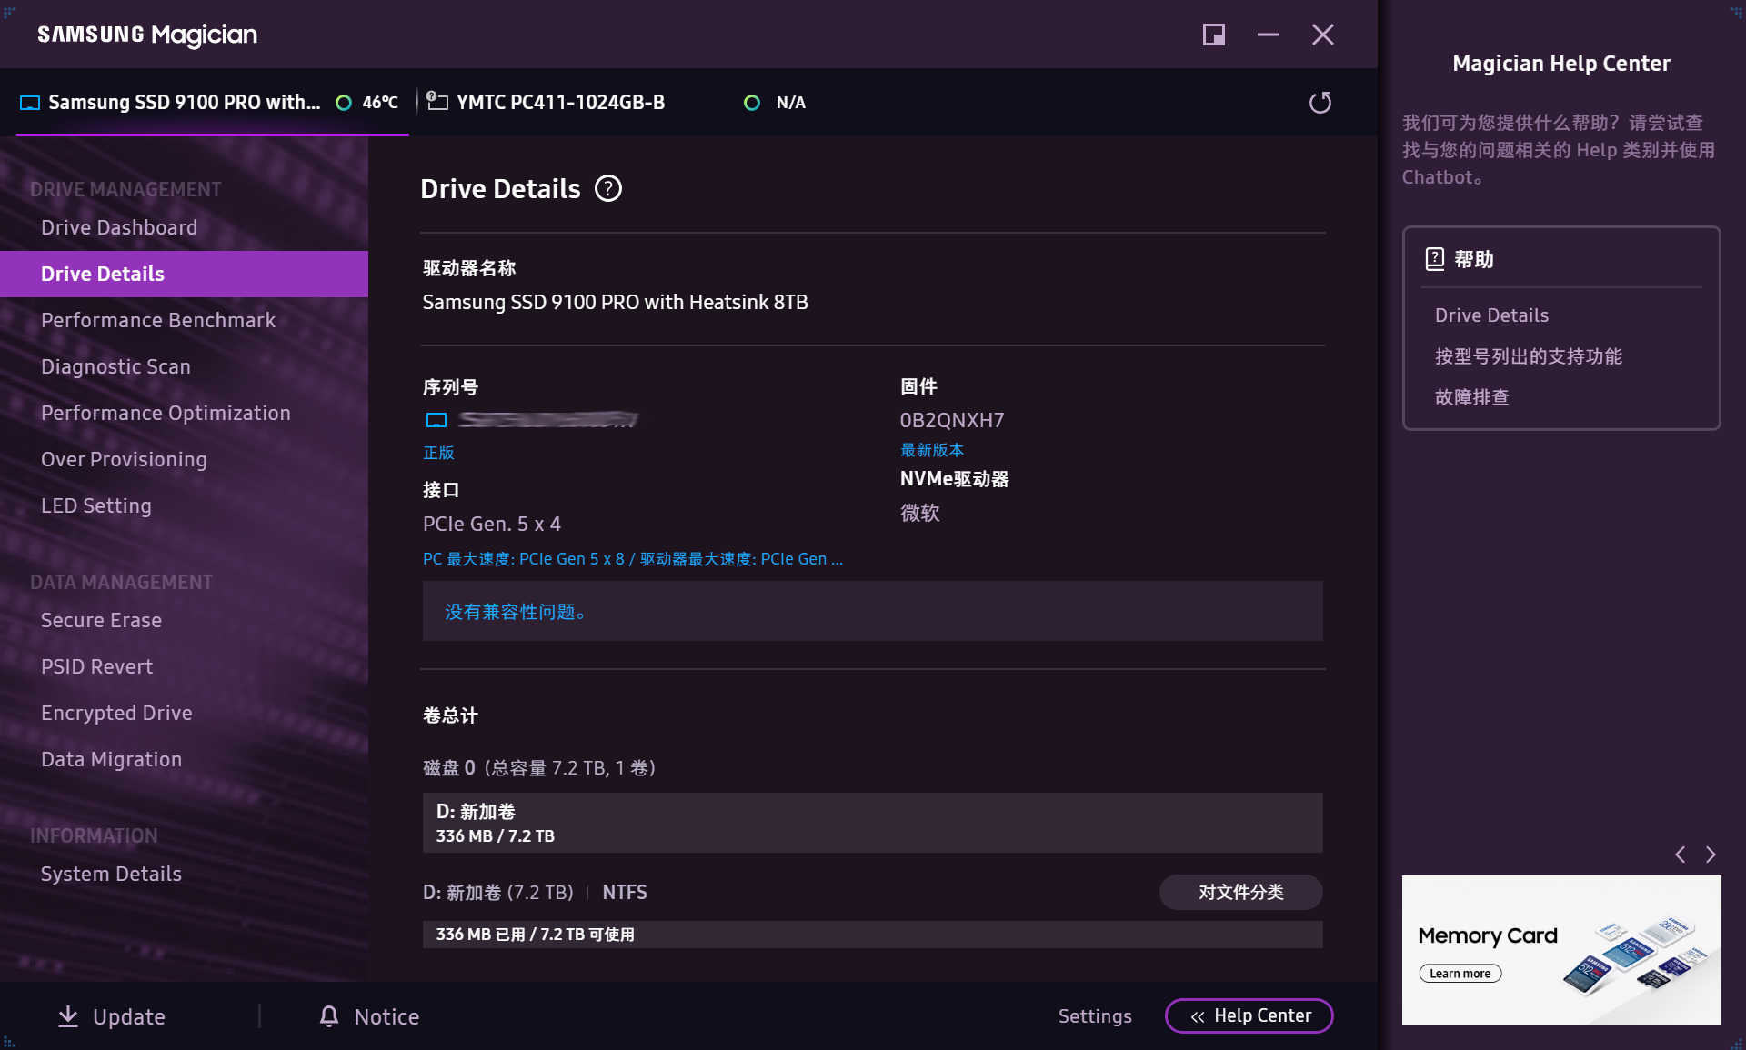1746x1050 pixels.
Task: Click the drive icon beside the serial number
Action: tap(436, 419)
